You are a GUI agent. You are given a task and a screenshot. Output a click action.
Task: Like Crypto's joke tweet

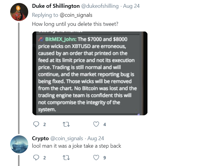click(96, 157)
